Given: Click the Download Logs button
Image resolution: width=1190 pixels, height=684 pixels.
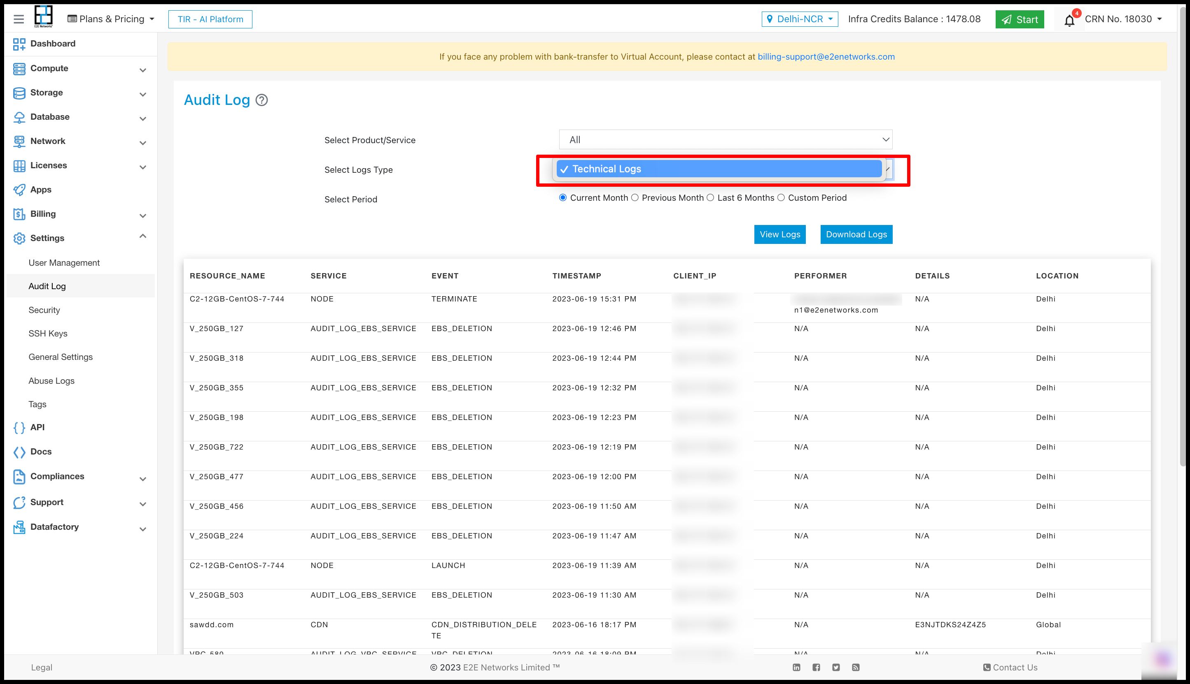Looking at the screenshot, I should click(x=856, y=234).
